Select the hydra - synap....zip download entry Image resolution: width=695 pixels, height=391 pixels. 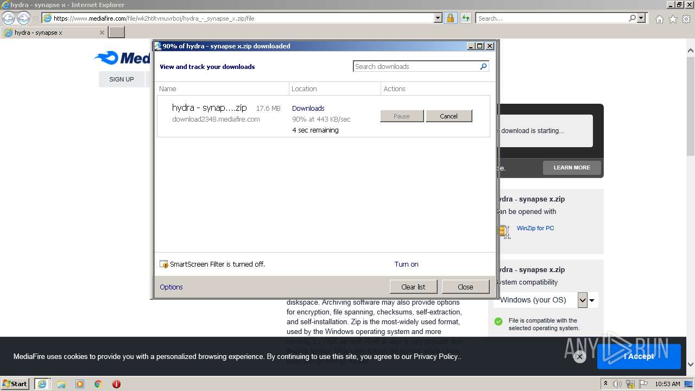point(324,116)
